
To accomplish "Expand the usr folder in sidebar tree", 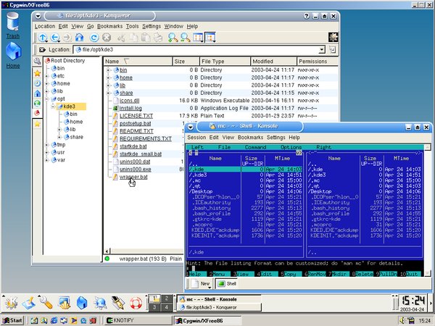I will (x=47, y=152).
